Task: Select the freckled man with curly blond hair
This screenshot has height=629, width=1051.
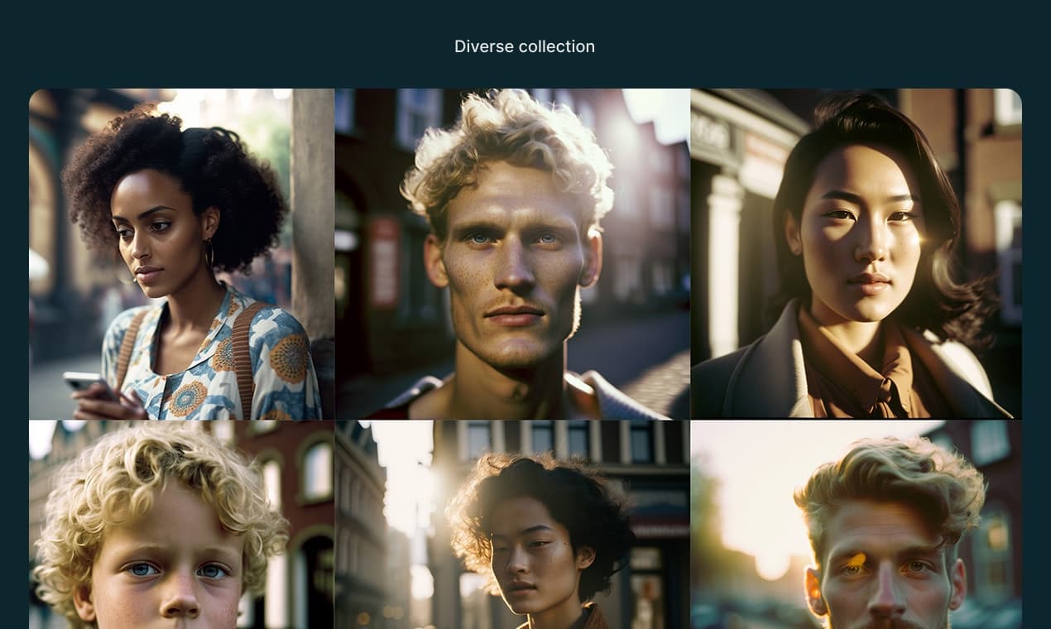Action: coord(512,253)
